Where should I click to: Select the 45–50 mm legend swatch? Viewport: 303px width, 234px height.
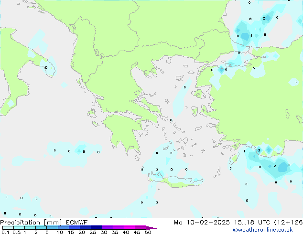click(x=141, y=228)
